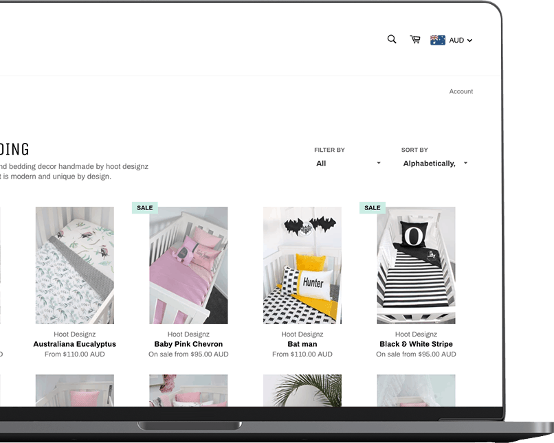Open Black & White Stripe product image
Viewport: 554px width, 443px height.
point(416,265)
